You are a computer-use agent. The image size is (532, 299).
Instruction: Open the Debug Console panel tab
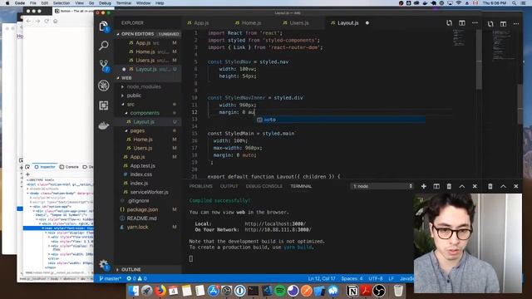(x=264, y=186)
